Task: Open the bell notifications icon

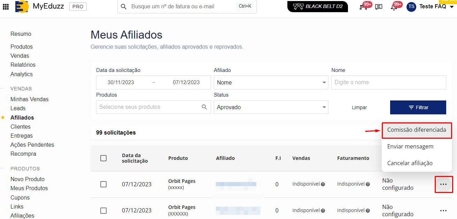Action: click(x=394, y=7)
